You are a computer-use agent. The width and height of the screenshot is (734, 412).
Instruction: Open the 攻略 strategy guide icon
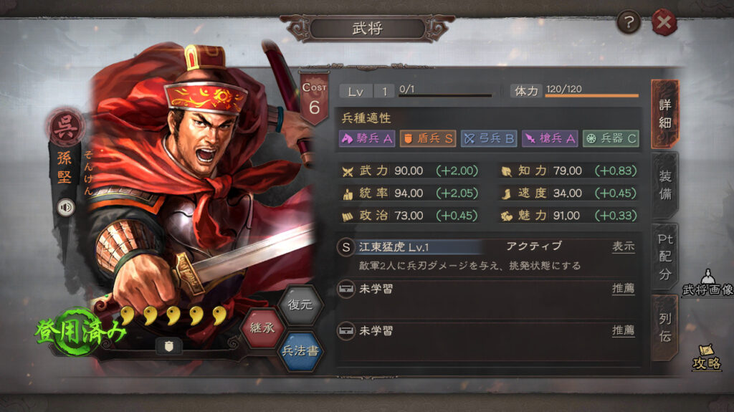pos(706,358)
